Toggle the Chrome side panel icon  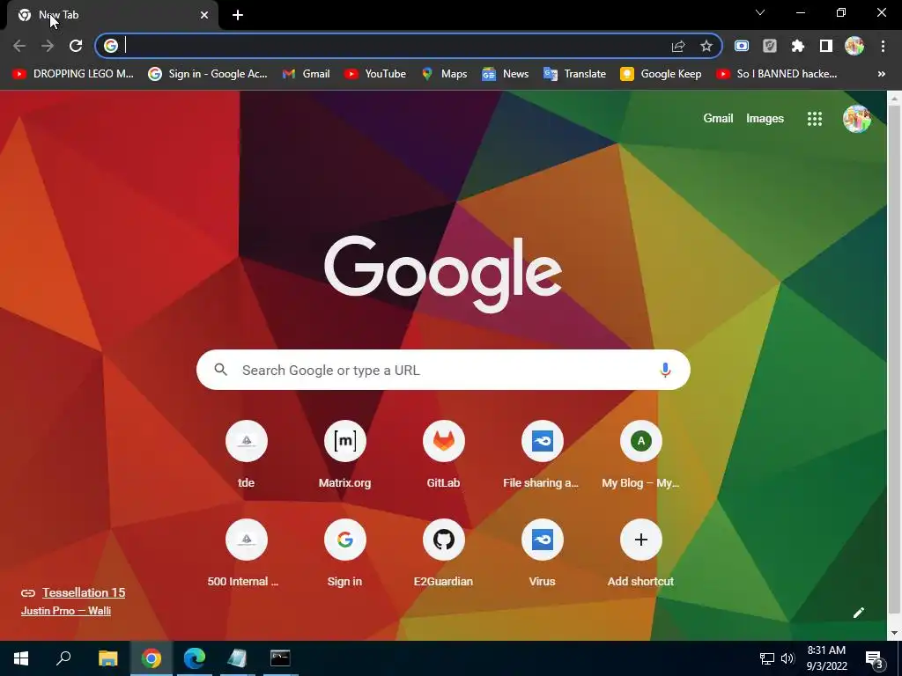[826, 46]
